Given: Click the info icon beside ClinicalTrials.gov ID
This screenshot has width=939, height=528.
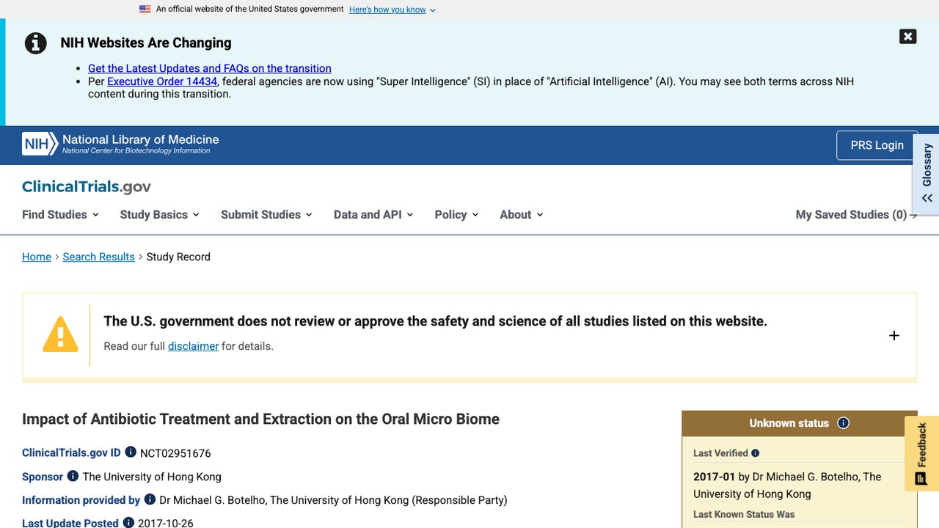Looking at the screenshot, I should pyautogui.click(x=131, y=452).
